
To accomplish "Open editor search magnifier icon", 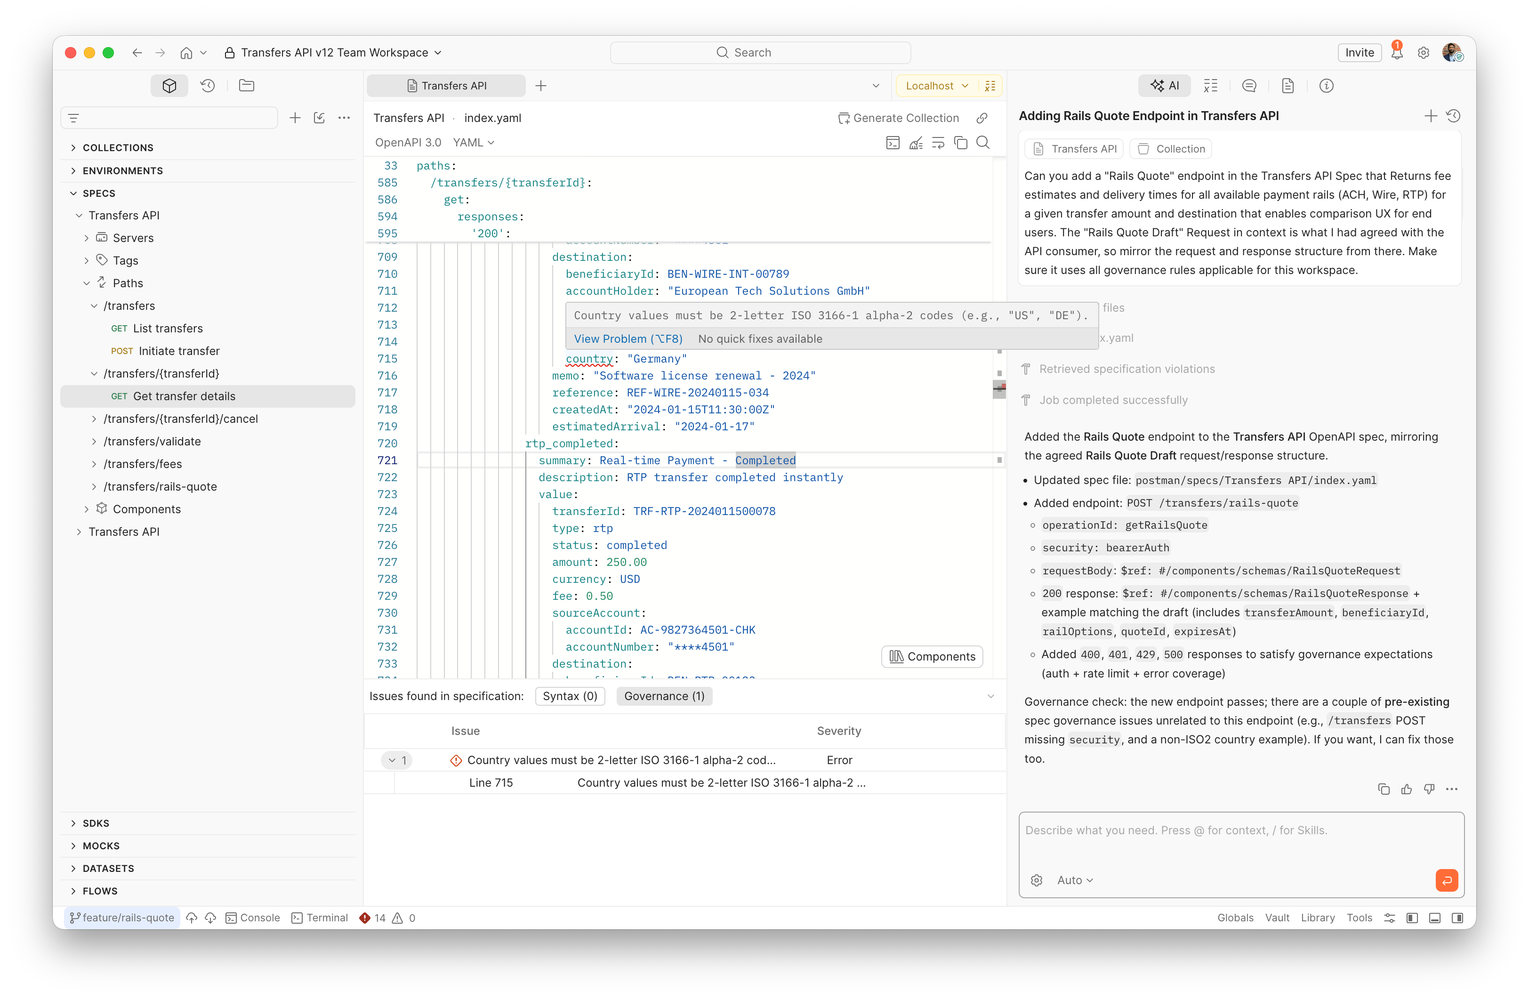I will 983,143.
